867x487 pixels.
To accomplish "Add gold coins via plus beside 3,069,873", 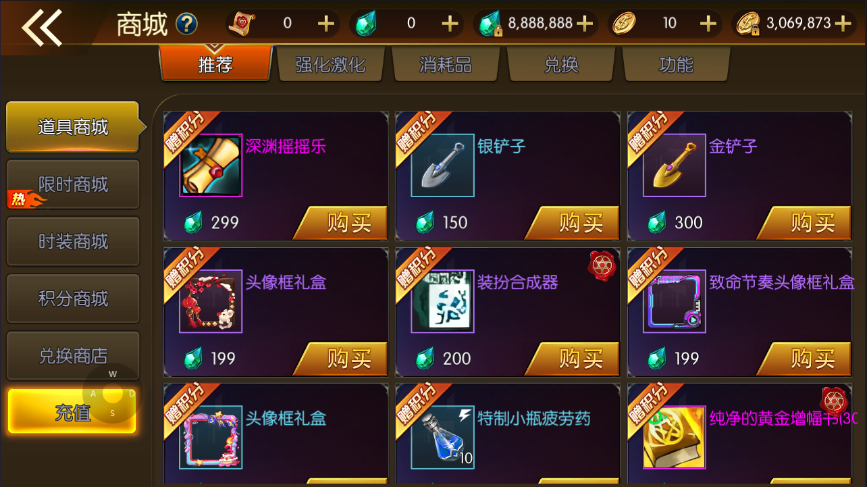I will pyautogui.click(x=843, y=24).
